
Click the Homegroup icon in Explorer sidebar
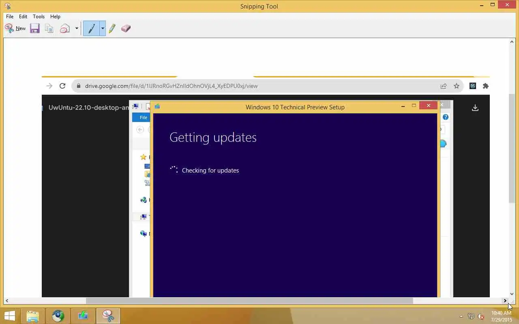(x=144, y=200)
